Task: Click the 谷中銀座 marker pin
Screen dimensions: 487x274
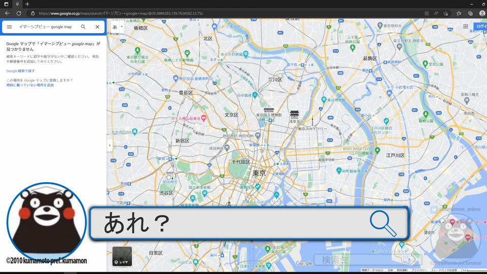Action: [255, 95]
